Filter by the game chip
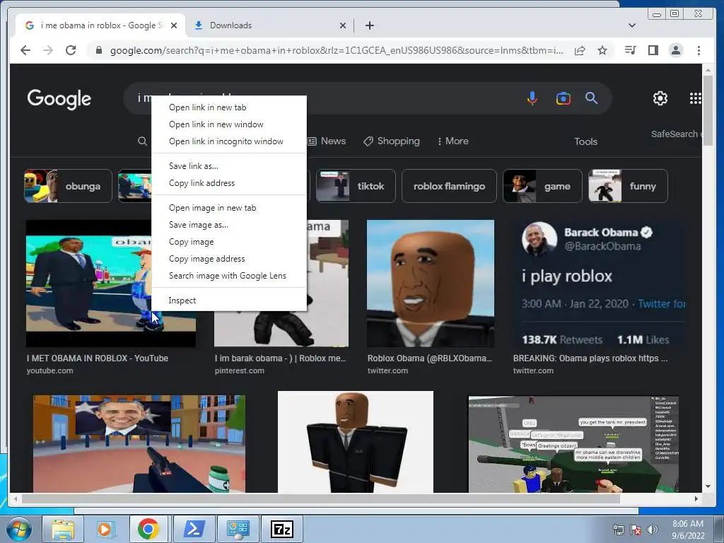Screen dimensions: 724x543 (x=542, y=186)
